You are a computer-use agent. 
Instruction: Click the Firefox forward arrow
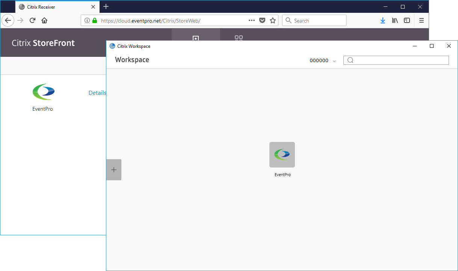(21, 20)
